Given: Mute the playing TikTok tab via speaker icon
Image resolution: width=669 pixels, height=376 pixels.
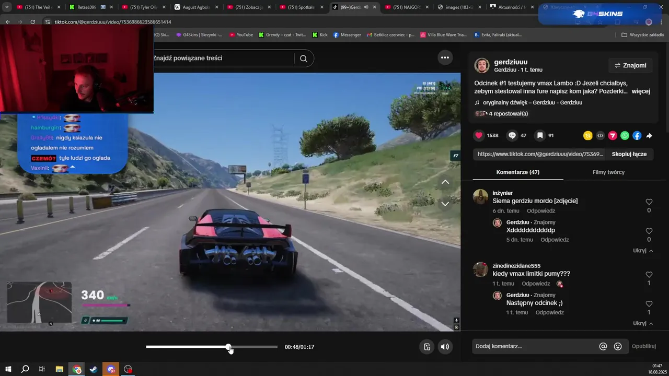Looking at the screenshot, I should click(x=366, y=7).
